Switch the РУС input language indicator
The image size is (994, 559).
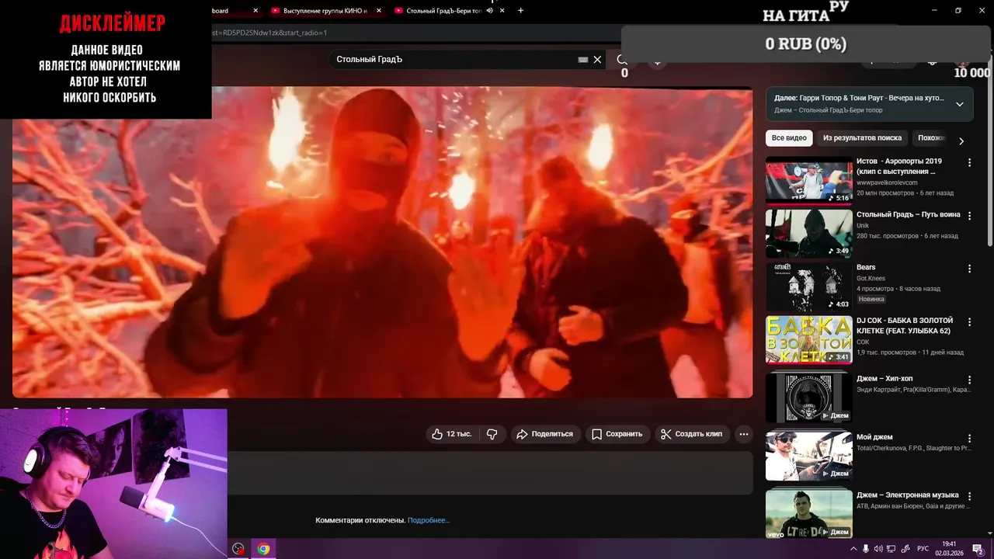923,549
